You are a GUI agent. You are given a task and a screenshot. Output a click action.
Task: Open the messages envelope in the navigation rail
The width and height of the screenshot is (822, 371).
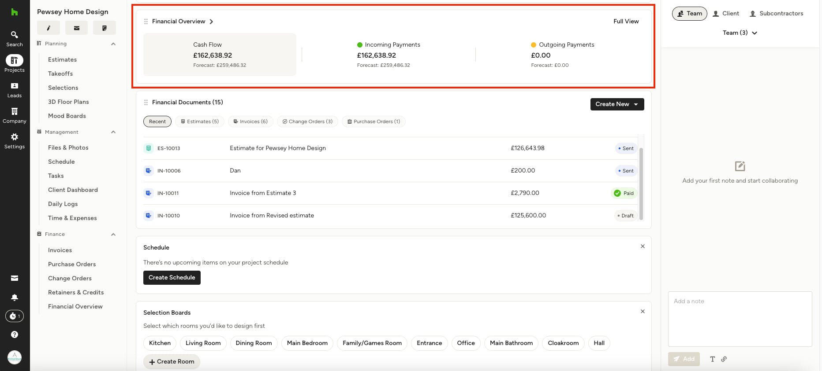click(x=15, y=278)
